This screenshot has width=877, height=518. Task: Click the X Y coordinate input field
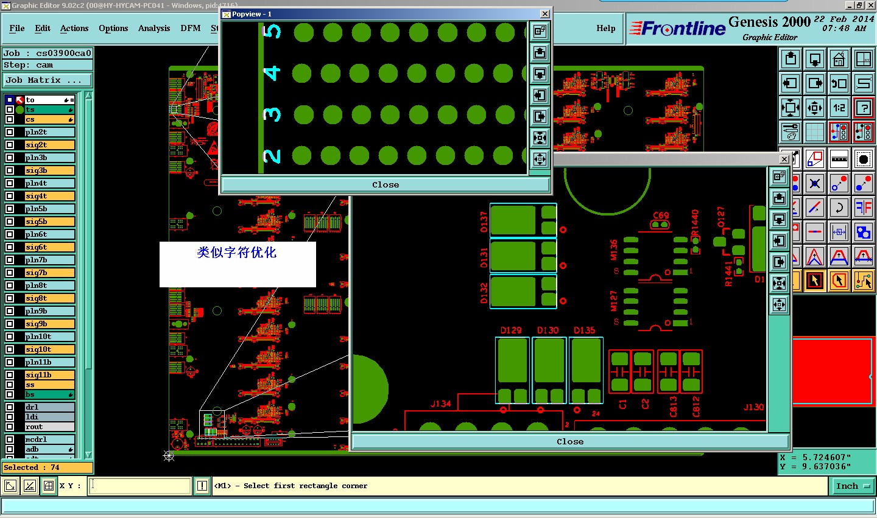pyautogui.click(x=140, y=486)
